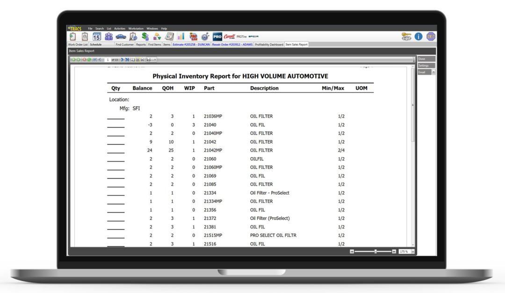
Task: Click the next page arrow
Action: click(122, 59)
